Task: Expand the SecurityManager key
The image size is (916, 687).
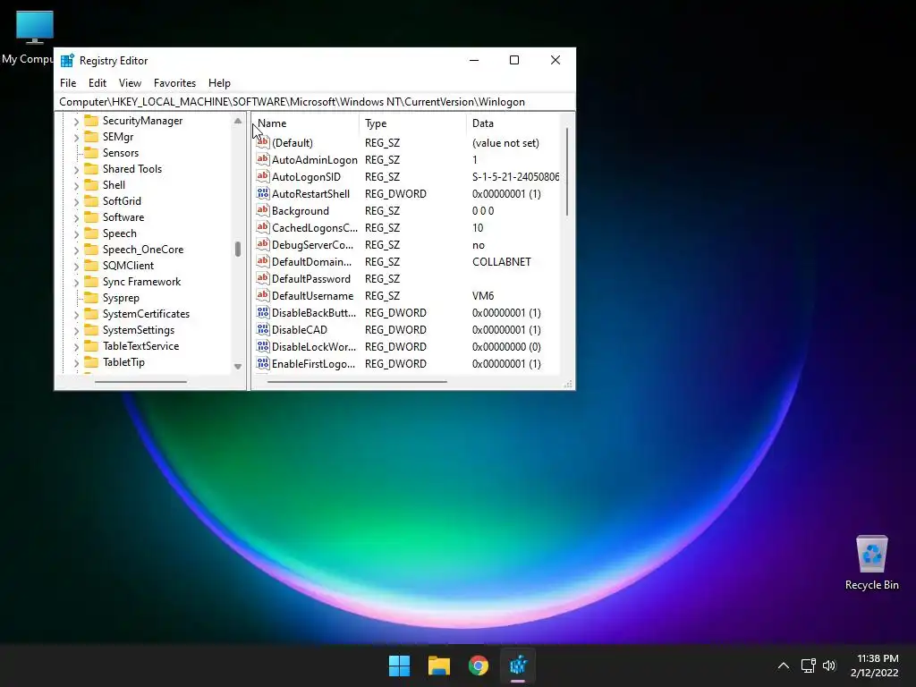Action: [76, 122]
